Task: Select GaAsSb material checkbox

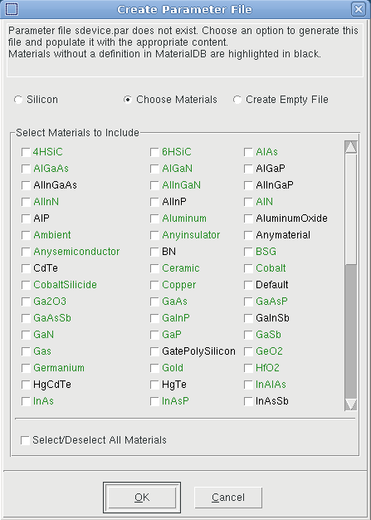Action: coord(26,318)
